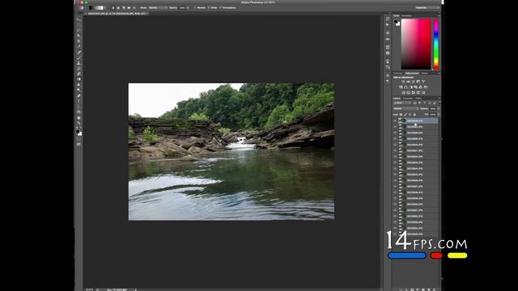Switch to the Paths tab
This screenshot has width=518, height=291.
point(418,99)
